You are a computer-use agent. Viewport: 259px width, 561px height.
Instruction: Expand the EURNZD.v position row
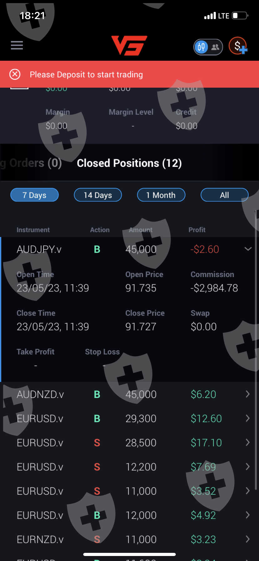(247, 539)
